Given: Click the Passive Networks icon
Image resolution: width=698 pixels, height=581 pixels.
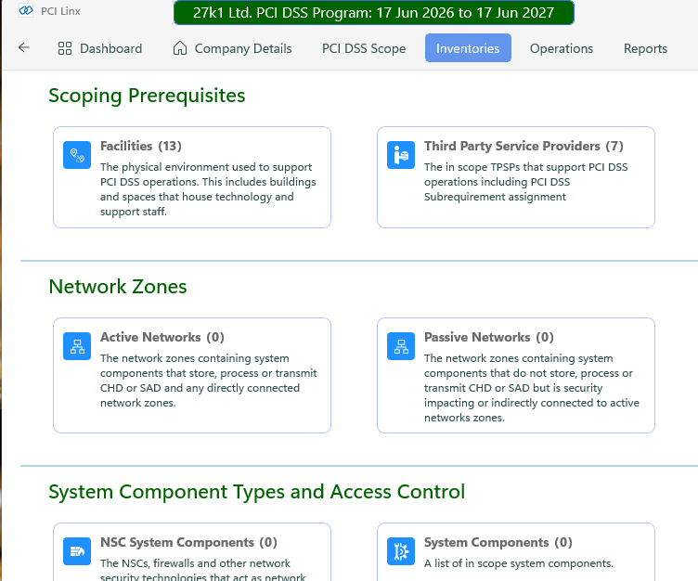Looking at the screenshot, I should [x=401, y=346].
